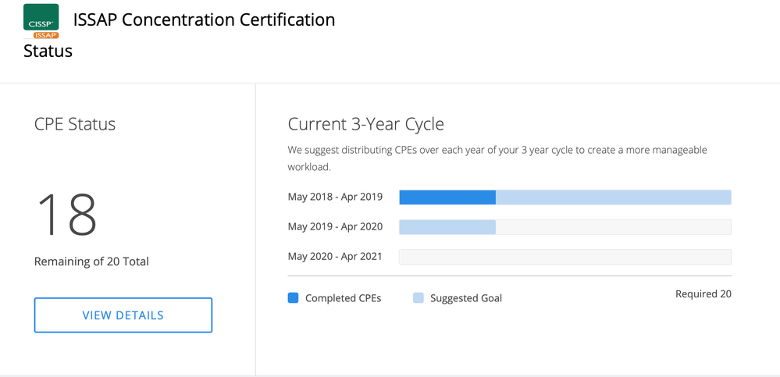Click the Status heading below the badge

[x=48, y=52]
